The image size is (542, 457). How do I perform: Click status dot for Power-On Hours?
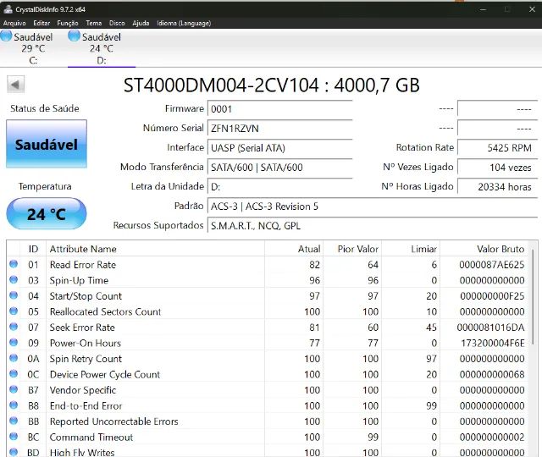point(14,342)
